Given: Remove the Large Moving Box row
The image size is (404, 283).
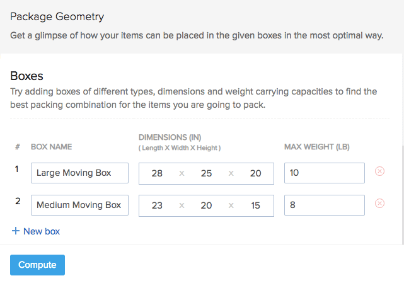Looking at the screenshot, I should pyautogui.click(x=379, y=171).
